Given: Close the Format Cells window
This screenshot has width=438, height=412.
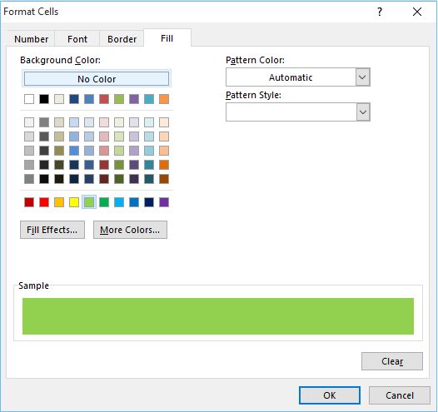Looking at the screenshot, I should 417,12.
